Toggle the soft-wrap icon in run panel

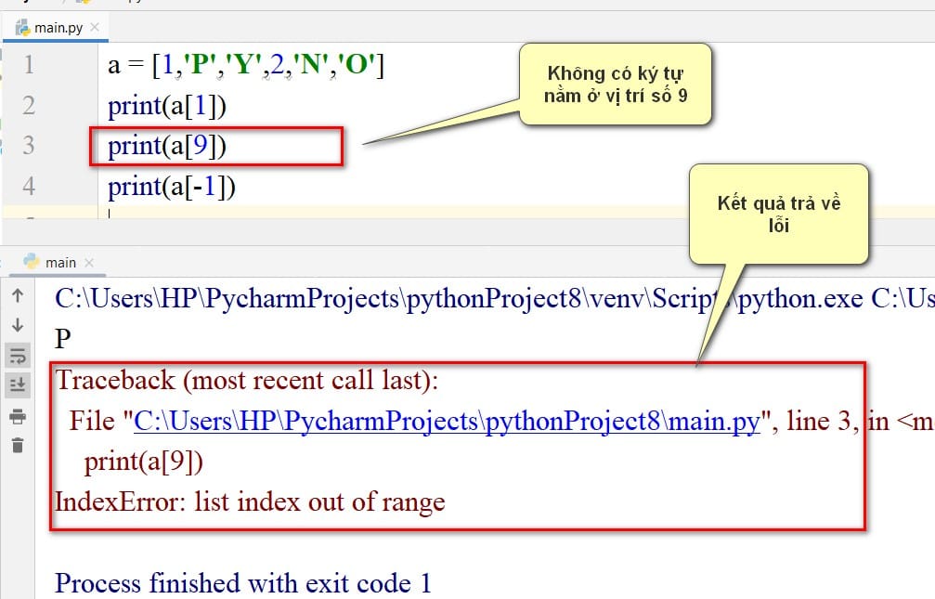coord(18,356)
